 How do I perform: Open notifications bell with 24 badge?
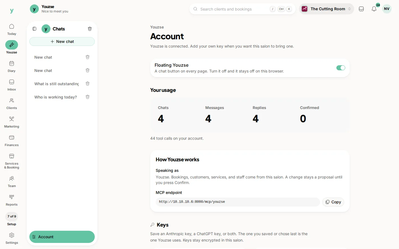click(x=374, y=9)
